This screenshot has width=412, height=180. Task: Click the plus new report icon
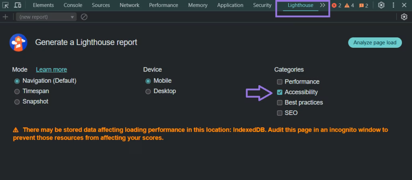tap(5, 17)
